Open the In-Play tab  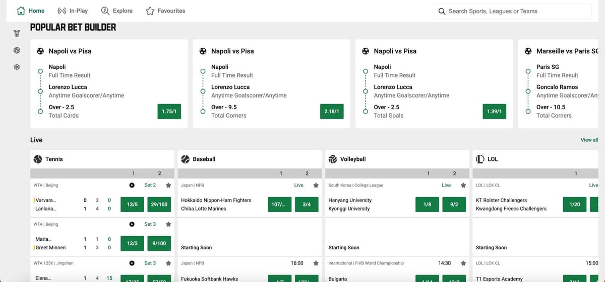[x=72, y=11]
